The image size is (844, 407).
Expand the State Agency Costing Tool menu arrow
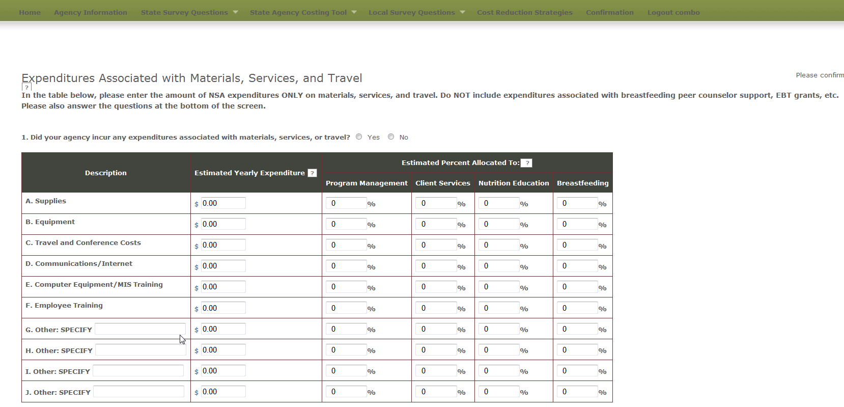coord(354,12)
